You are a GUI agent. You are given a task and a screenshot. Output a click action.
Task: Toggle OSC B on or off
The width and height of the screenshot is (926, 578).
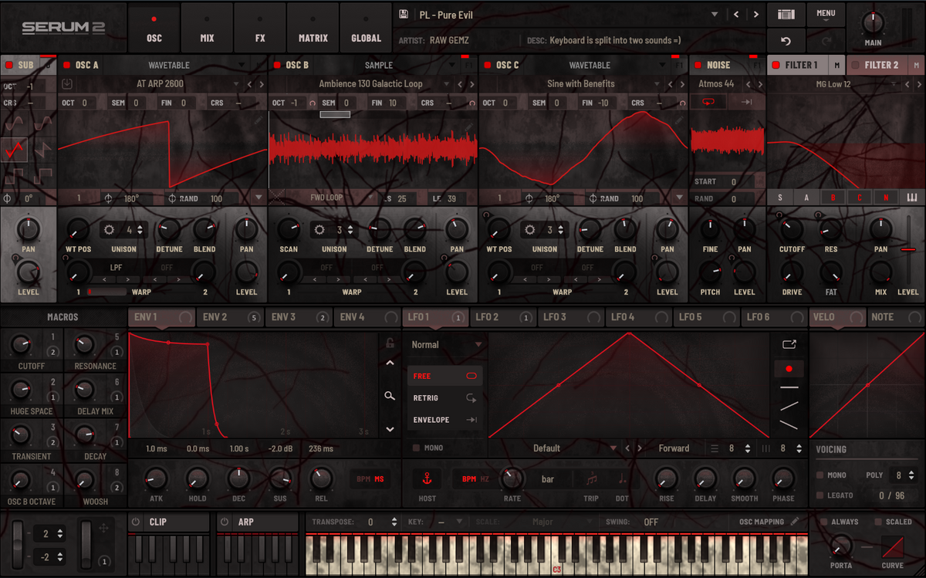coord(277,66)
